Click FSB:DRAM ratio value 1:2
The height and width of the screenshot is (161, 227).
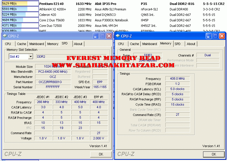point(177,84)
